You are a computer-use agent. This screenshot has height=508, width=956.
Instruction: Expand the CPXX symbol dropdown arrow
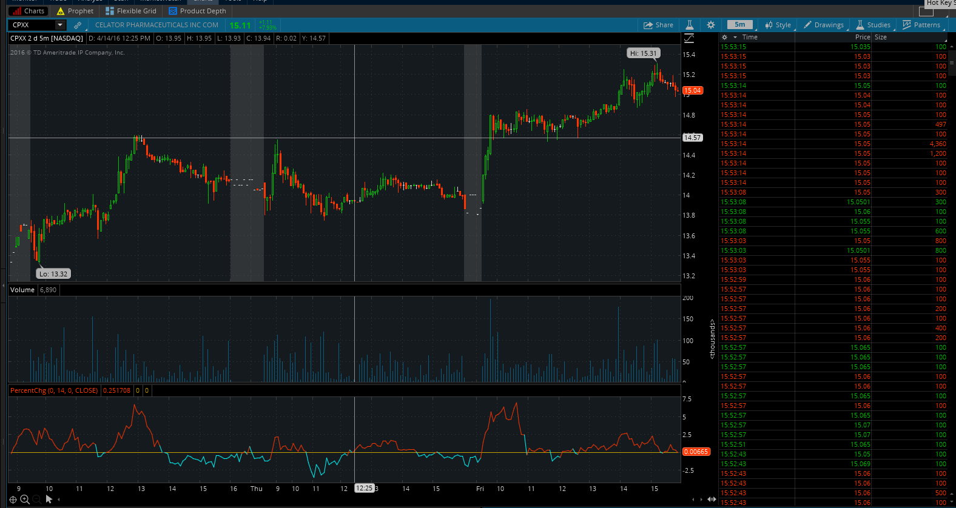coord(59,25)
